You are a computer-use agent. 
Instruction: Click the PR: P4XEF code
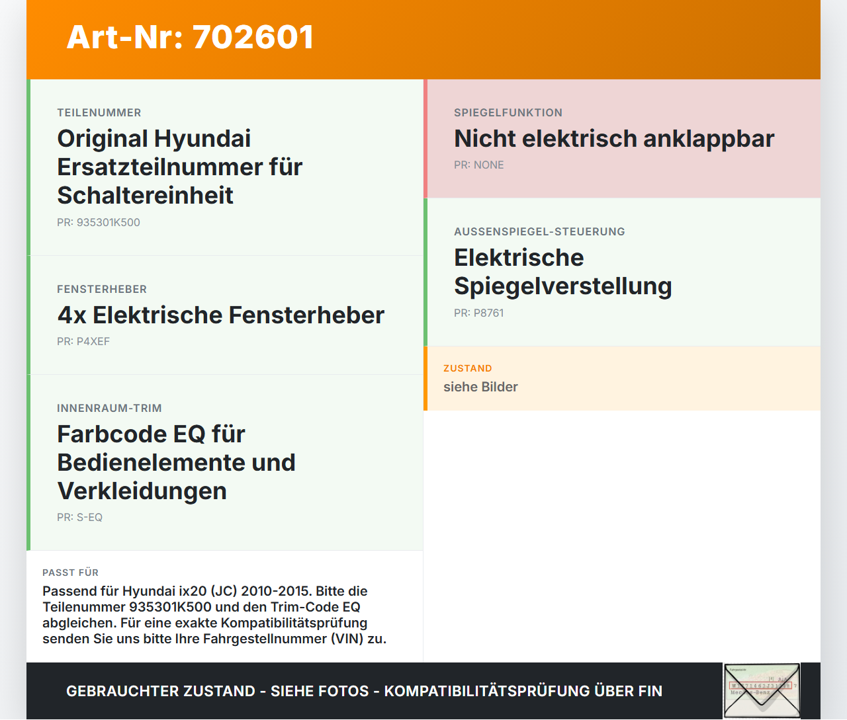pyautogui.click(x=83, y=341)
